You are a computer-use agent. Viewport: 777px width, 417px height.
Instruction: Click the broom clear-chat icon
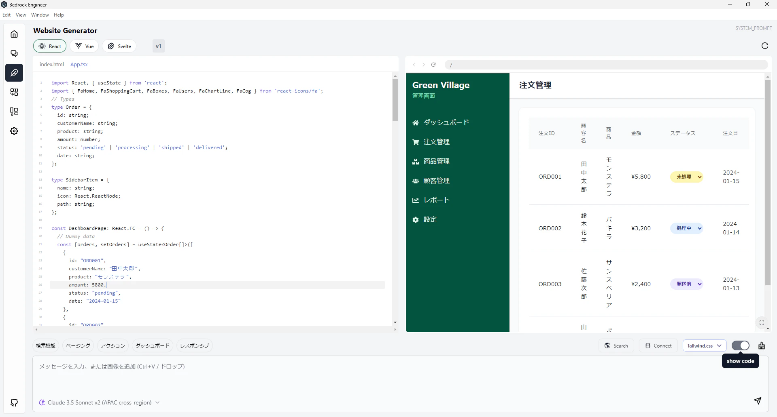click(x=762, y=345)
